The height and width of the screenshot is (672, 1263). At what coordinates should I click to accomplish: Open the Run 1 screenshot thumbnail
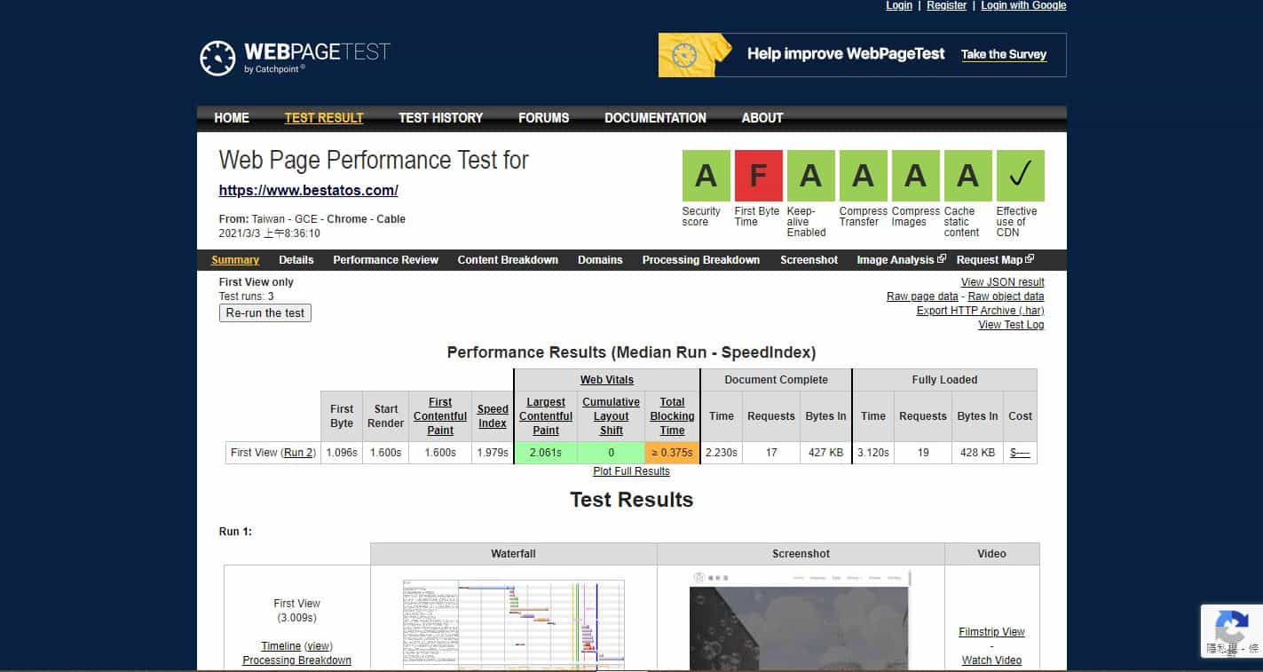801,621
